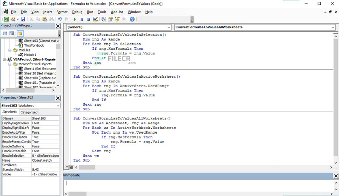Click the Redo arrow icon
339x196 pixels.
[67, 19]
